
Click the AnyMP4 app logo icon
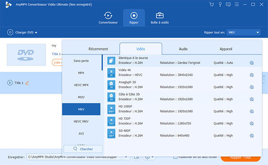point(8,4)
